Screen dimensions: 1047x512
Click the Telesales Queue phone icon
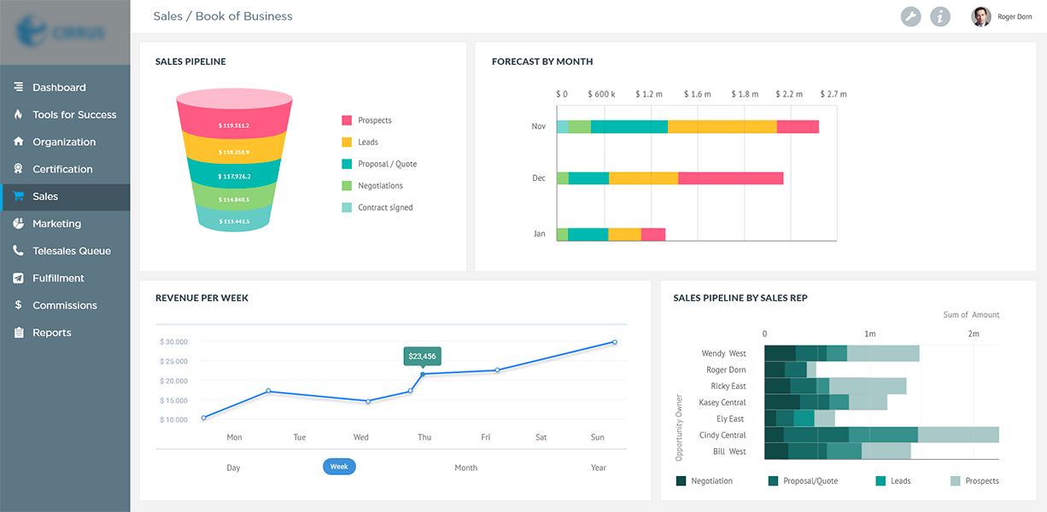18,251
